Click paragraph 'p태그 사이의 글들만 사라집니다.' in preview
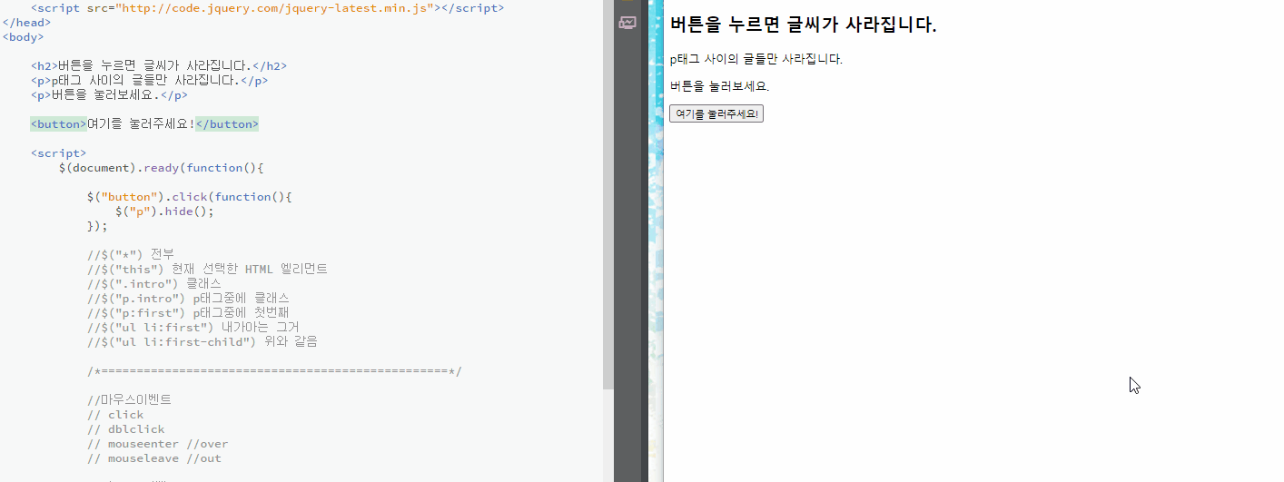Viewport: 1284px width, 482px height. pos(756,59)
